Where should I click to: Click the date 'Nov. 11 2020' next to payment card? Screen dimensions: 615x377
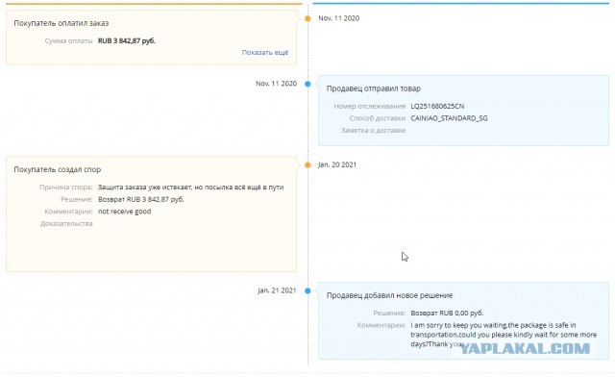pyautogui.click(x=339, y=18)
